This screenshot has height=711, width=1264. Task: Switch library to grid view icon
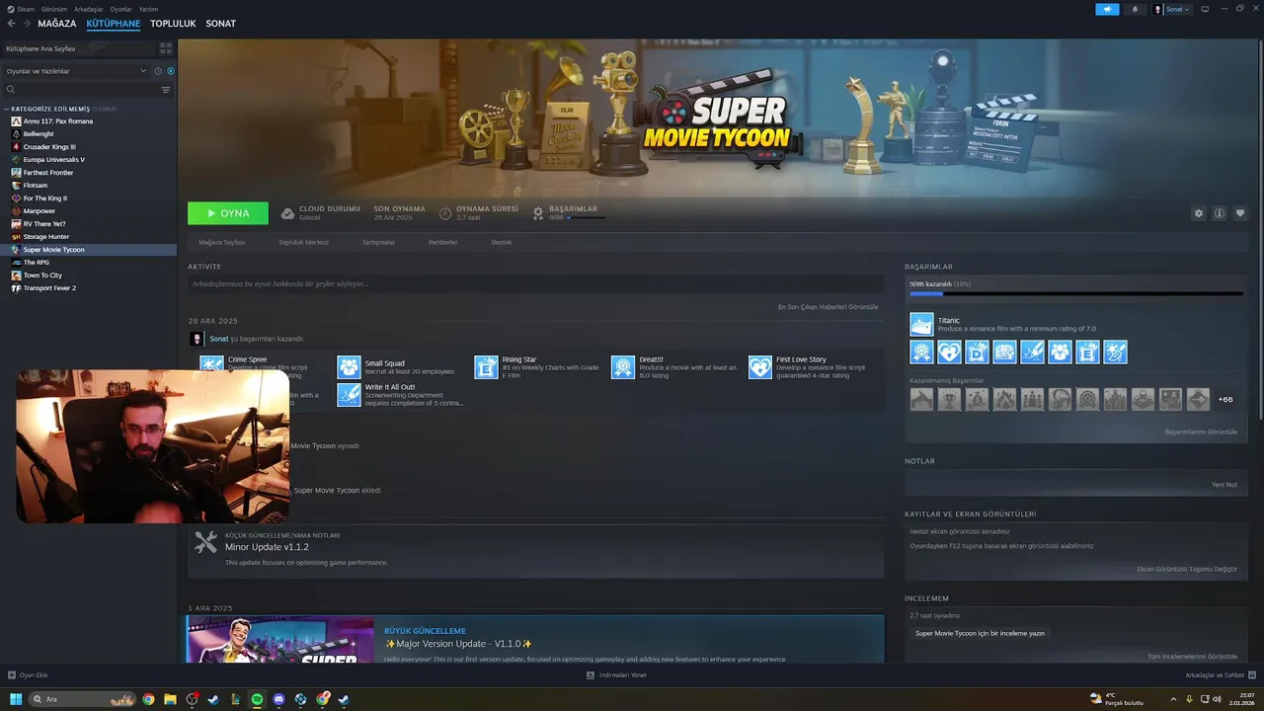(x=166, y=47)
